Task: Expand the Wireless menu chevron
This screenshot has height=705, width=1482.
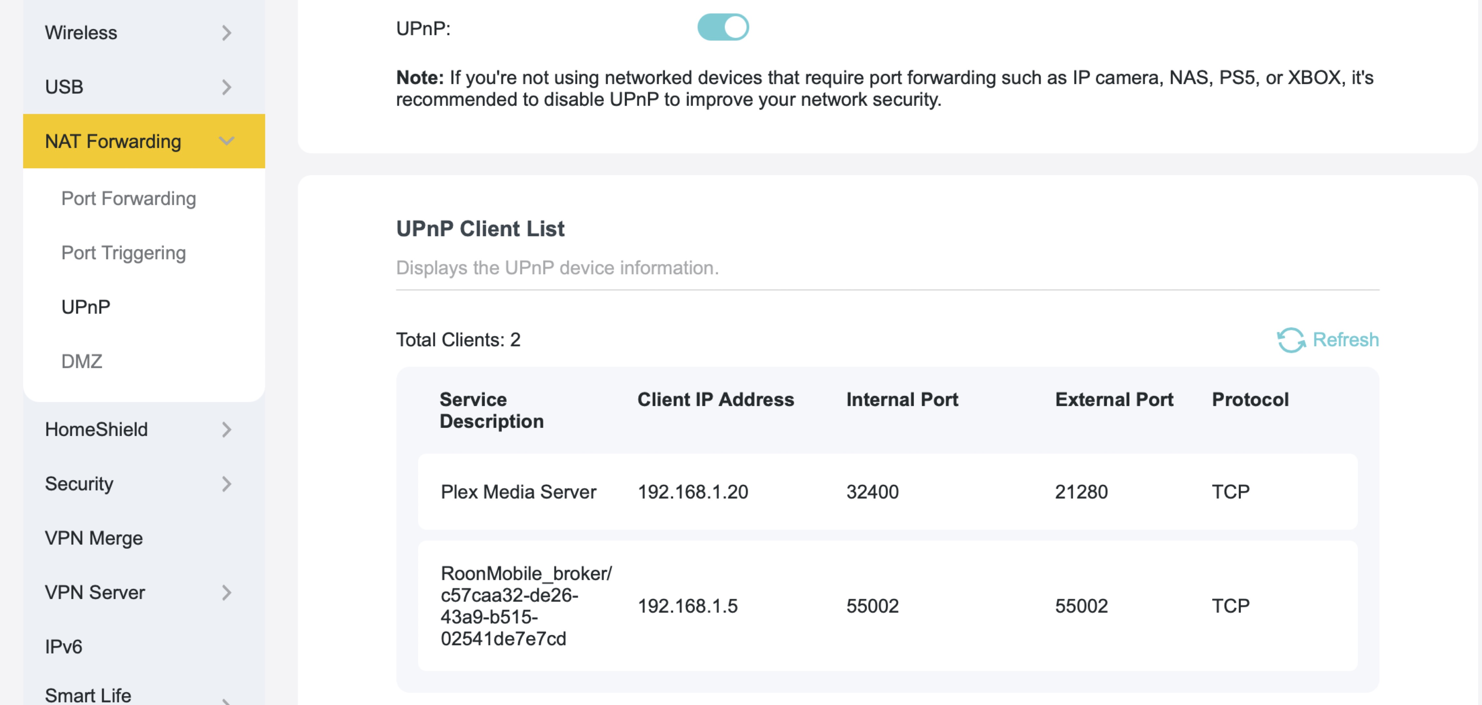Action: click(227, 33)
